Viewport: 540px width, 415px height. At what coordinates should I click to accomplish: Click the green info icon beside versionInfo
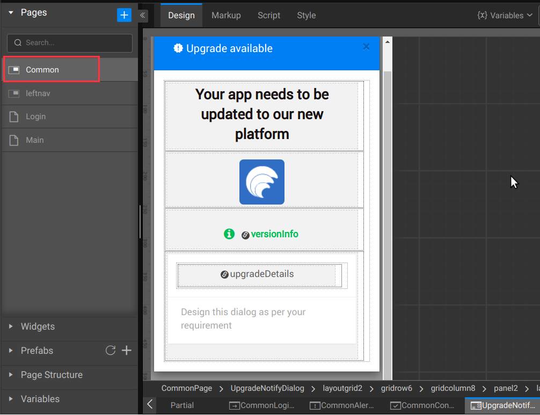point(229,234)
